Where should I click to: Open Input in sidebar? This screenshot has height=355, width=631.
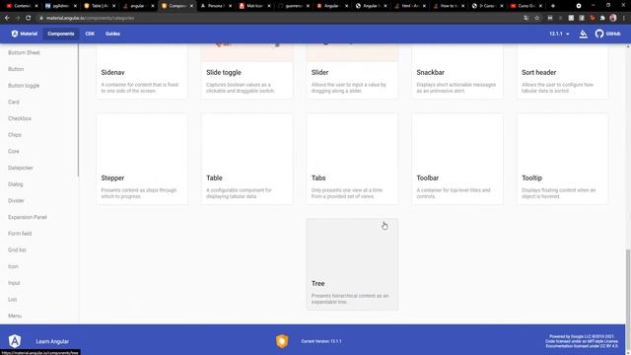(x=14, y=283)
